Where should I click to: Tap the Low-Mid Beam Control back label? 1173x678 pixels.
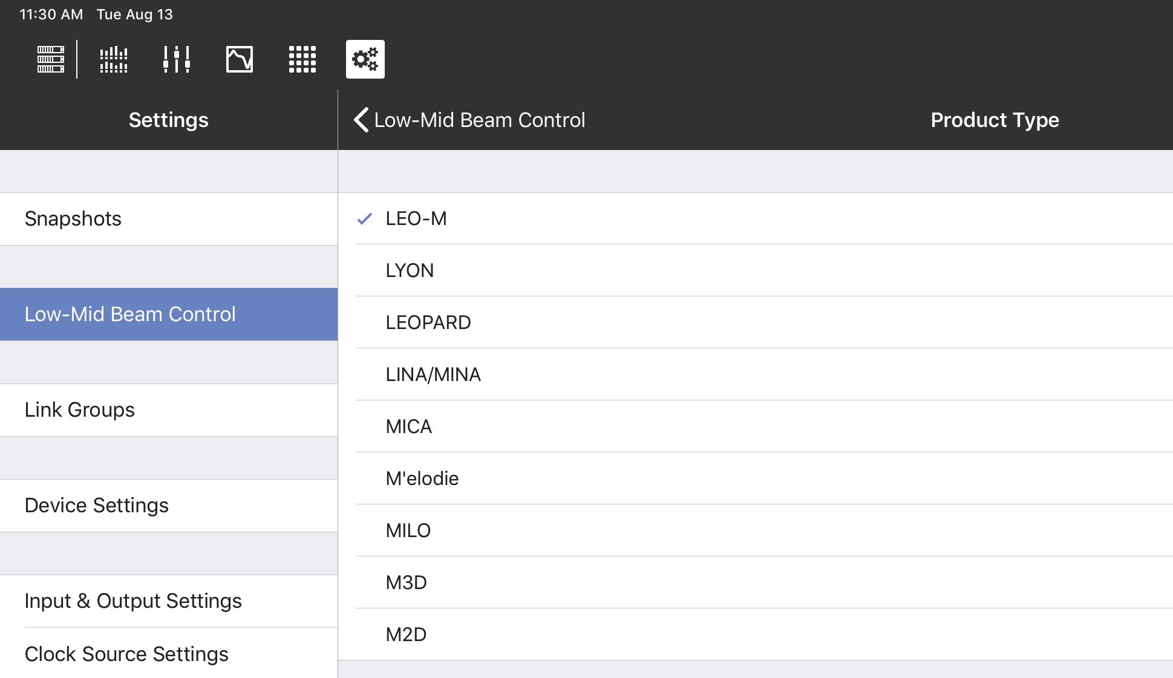point(480,120)
